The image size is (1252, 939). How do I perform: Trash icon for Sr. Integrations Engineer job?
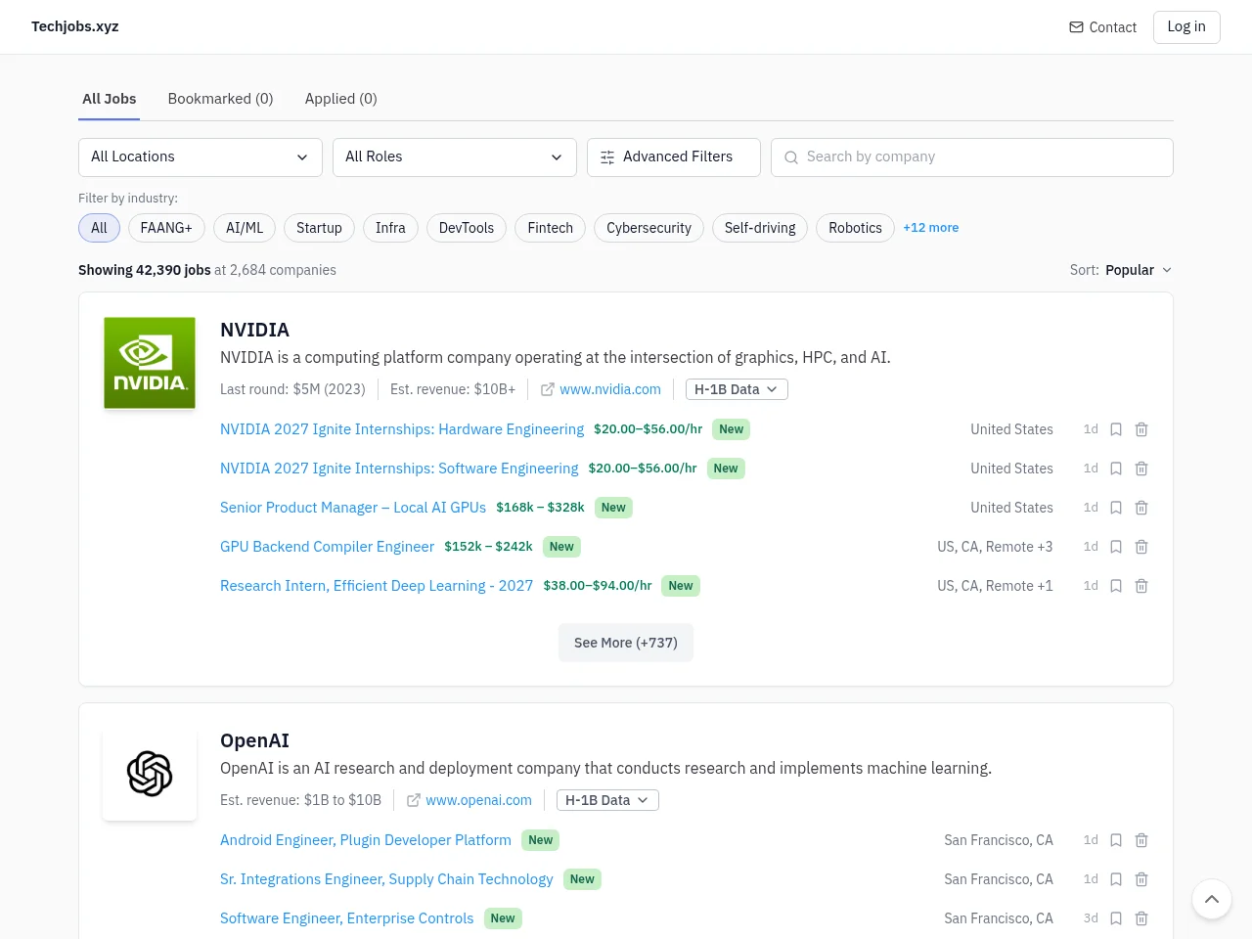point(1141,879)
